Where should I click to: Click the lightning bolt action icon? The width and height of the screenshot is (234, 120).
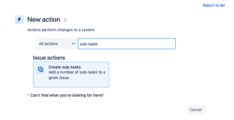19,20
